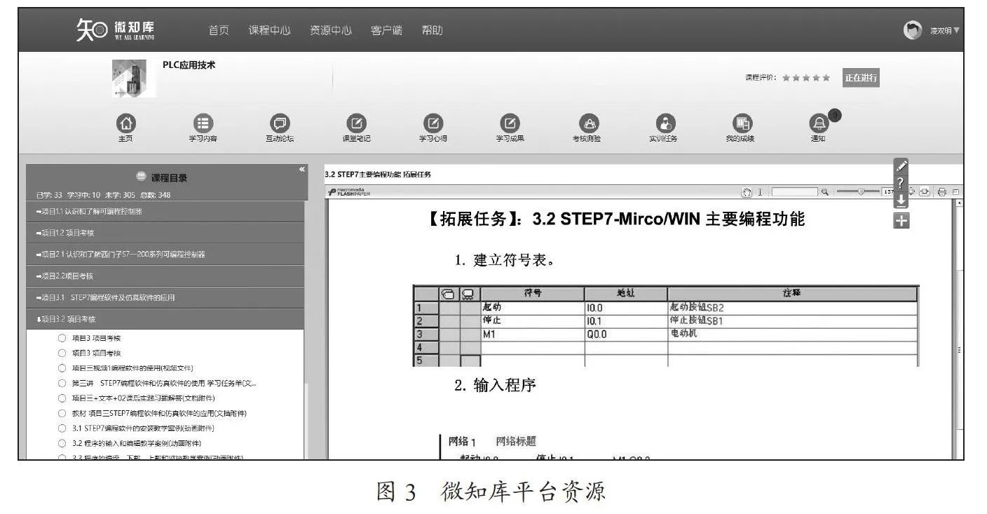Collapse the 课程目录 sidebar panel
The width and height of the screenshot is (987, 514).
(301, 169)
